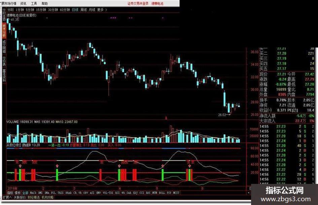Open the 成交明细 sidebar tab
318x205 pixels.
[x=4, y=47]
